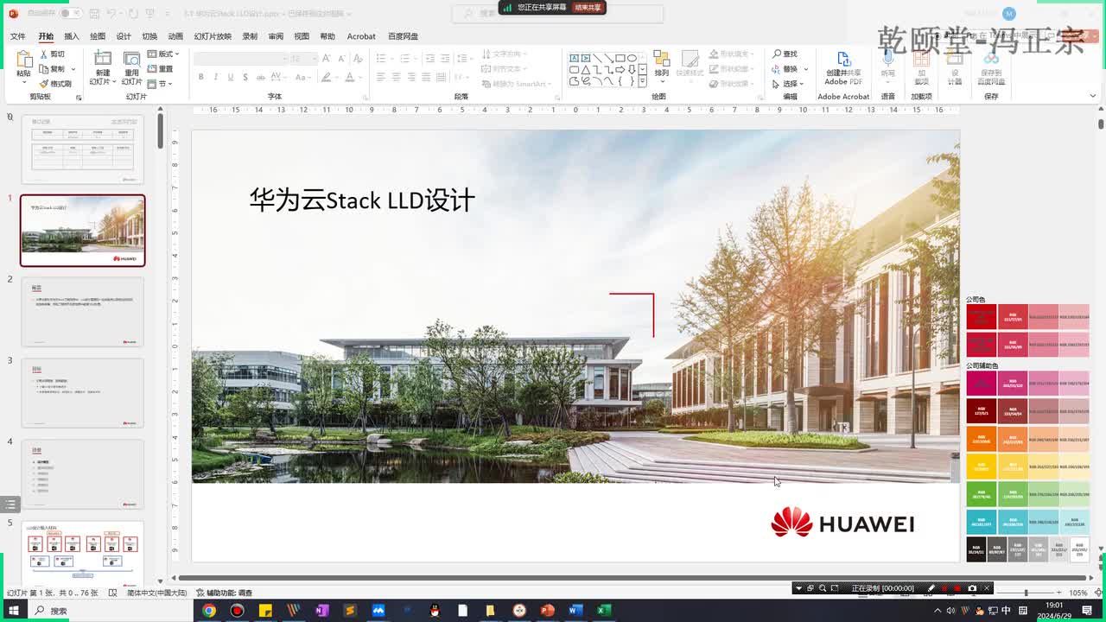
Task: Open Excel from the taskbar
Action: pos(604,611)
